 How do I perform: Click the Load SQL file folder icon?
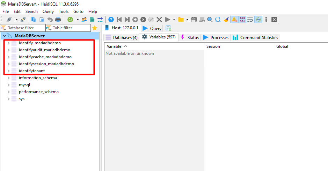181,20
